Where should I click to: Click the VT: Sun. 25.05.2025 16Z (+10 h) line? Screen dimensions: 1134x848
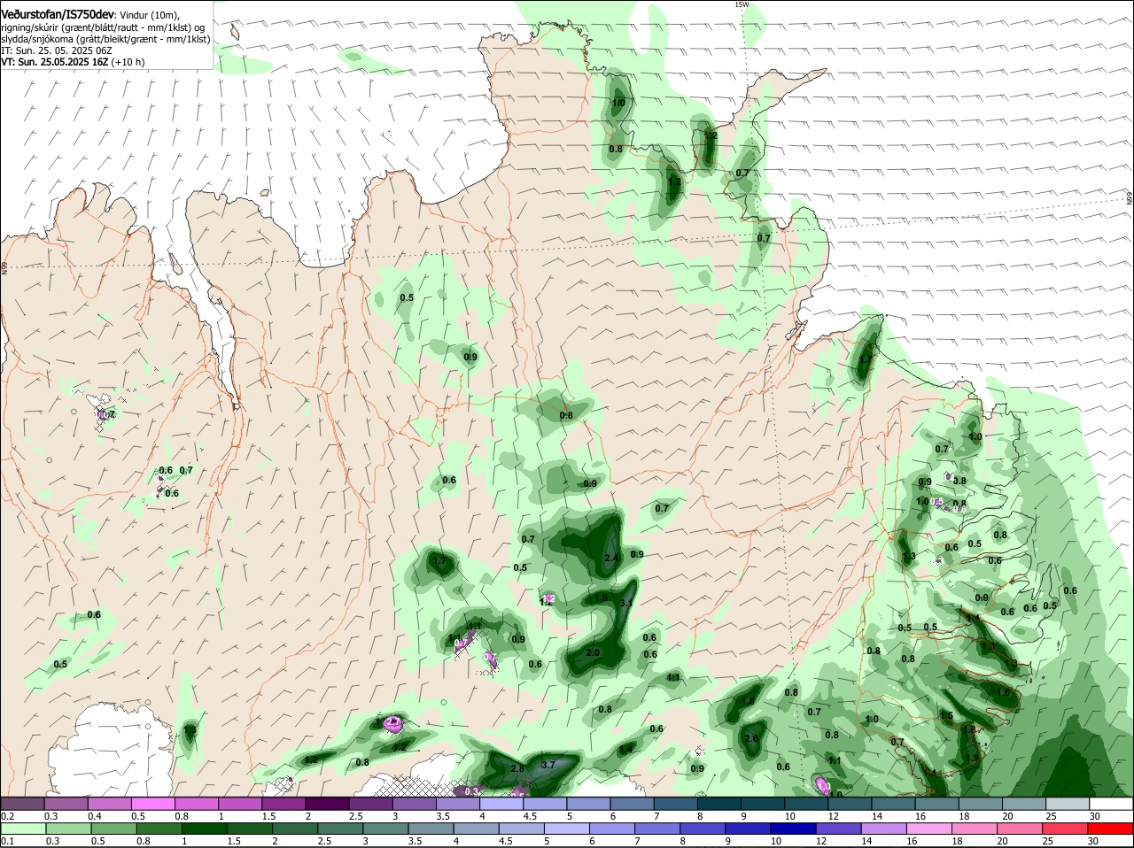[73, 62]
